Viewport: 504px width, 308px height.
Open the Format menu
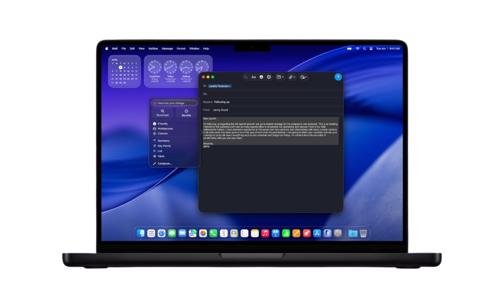(181, 49)
